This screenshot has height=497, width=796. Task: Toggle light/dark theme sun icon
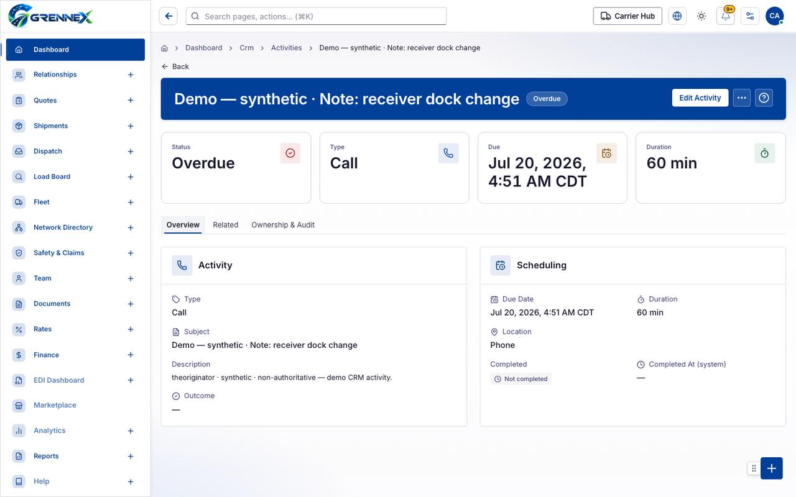(701, 16)
